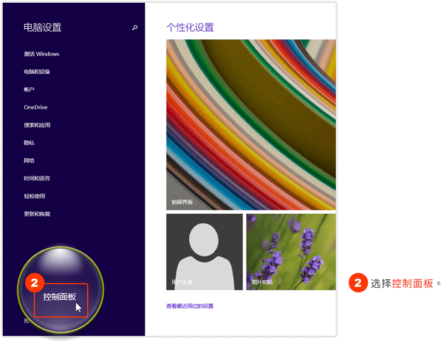
Task: Click the orange 2 badge beside 选择控制面板
Action: [358, 283]
